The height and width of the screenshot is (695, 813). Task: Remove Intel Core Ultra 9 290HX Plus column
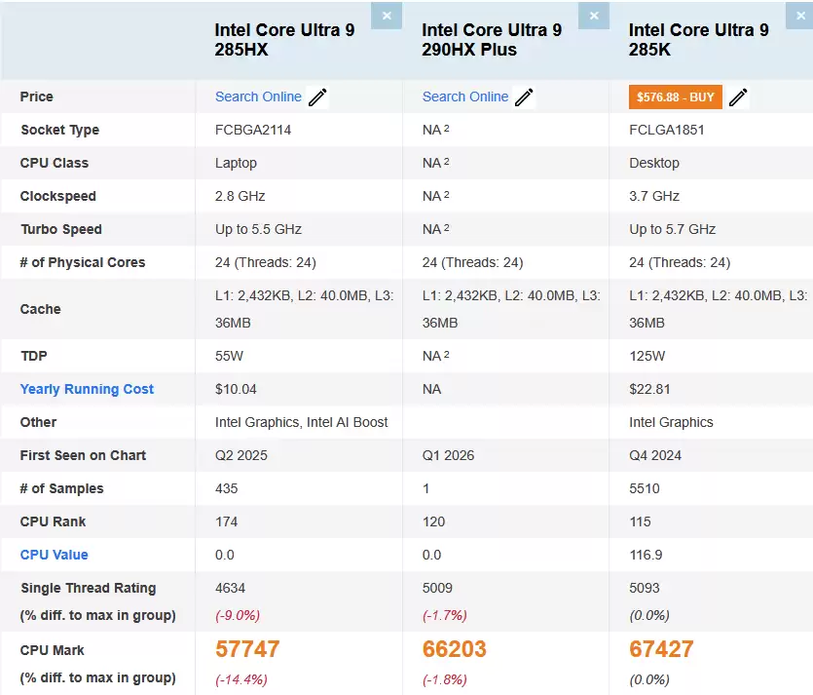594,16
